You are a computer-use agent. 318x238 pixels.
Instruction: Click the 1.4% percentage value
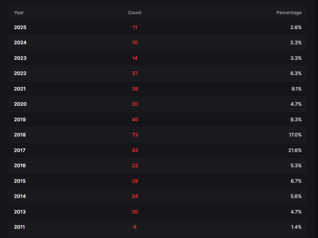(296, 227)
